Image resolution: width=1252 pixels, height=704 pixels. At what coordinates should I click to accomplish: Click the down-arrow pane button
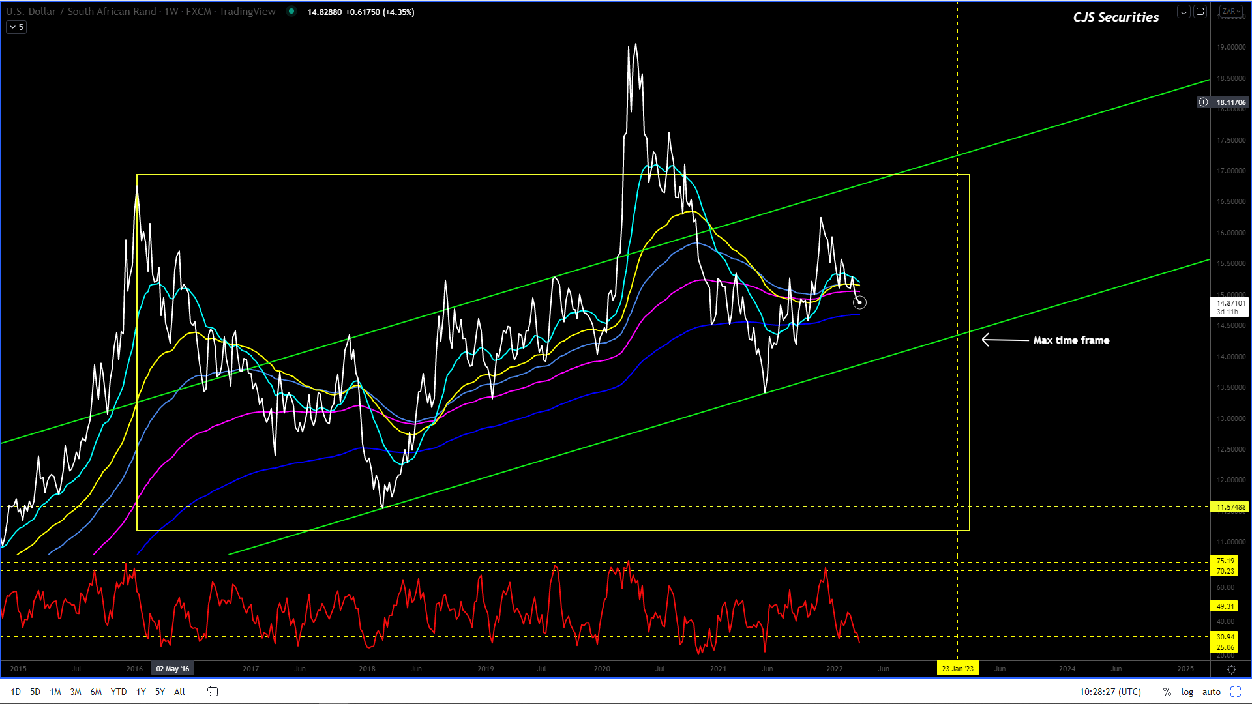[1184, 12]
